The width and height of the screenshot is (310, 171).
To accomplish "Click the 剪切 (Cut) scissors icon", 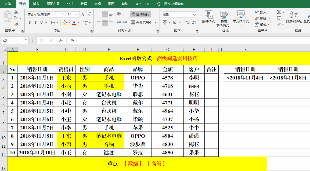I will (16, 12).
